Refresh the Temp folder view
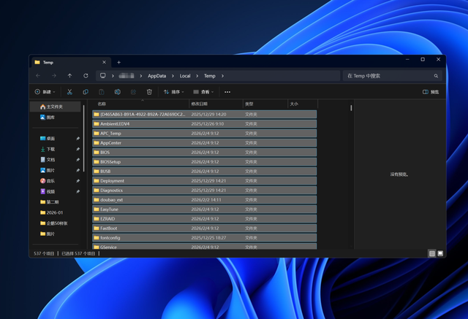468x319 pixels. [86, 76]
